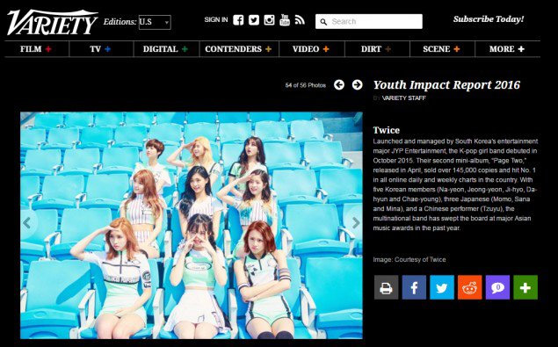Viewport: 558px width, 347px height.
Task: Share the article on Facebook blue button
Action: tap(414, 287)
